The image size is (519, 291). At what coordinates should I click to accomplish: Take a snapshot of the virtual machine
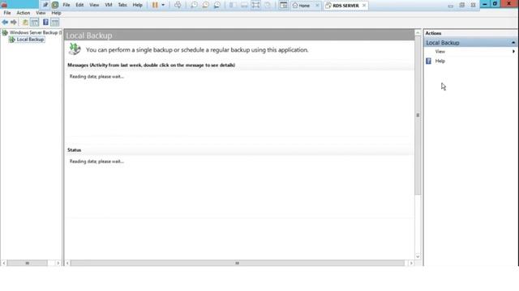194,5
